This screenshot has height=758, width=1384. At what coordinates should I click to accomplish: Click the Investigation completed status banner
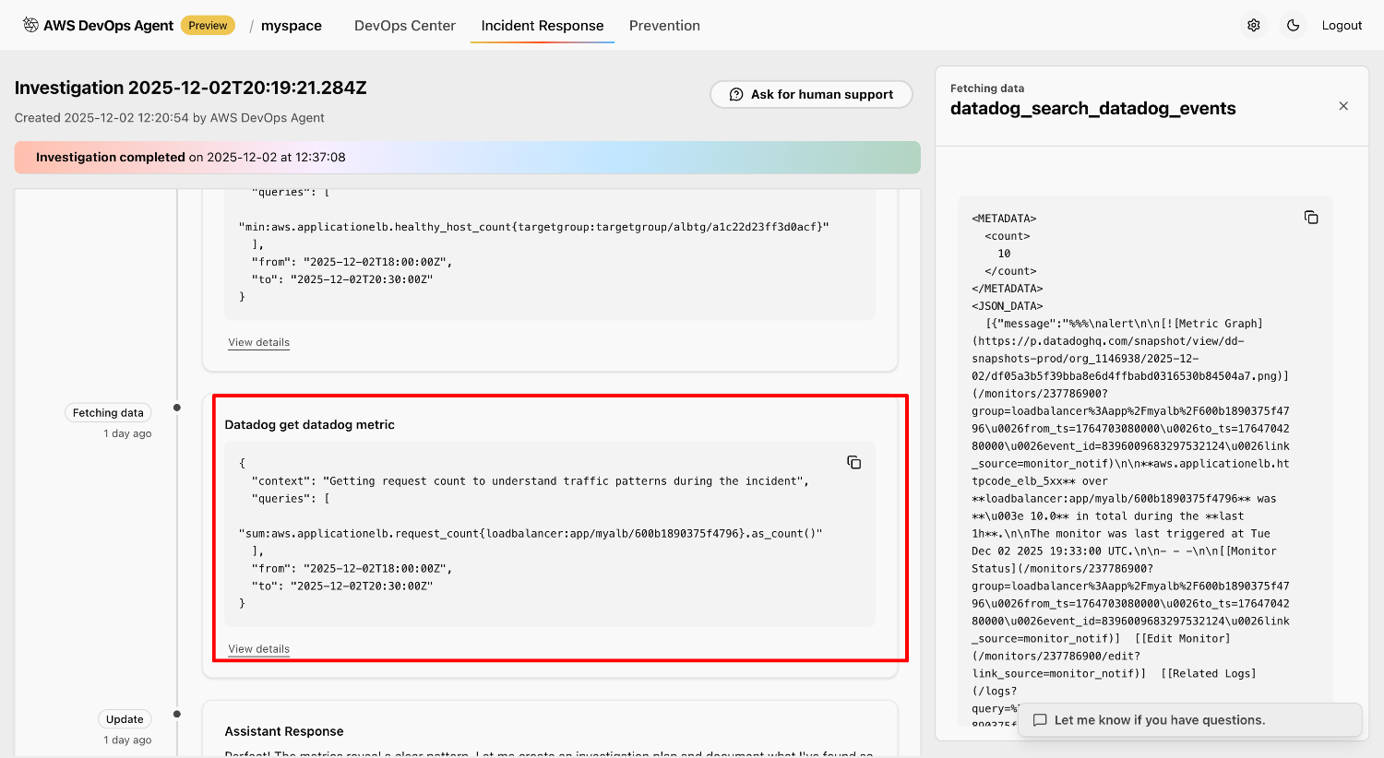point(467,158)
